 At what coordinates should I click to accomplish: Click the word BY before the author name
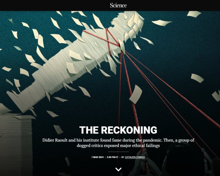tap(123, 157)
